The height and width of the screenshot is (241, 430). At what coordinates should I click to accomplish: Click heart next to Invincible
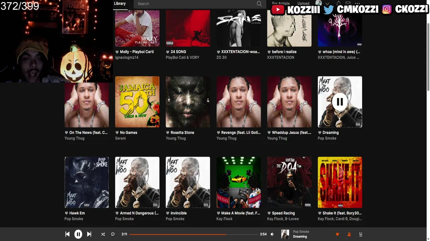click(168, 213)
